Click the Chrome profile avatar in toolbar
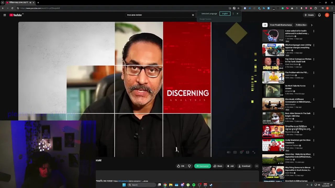 327,8
